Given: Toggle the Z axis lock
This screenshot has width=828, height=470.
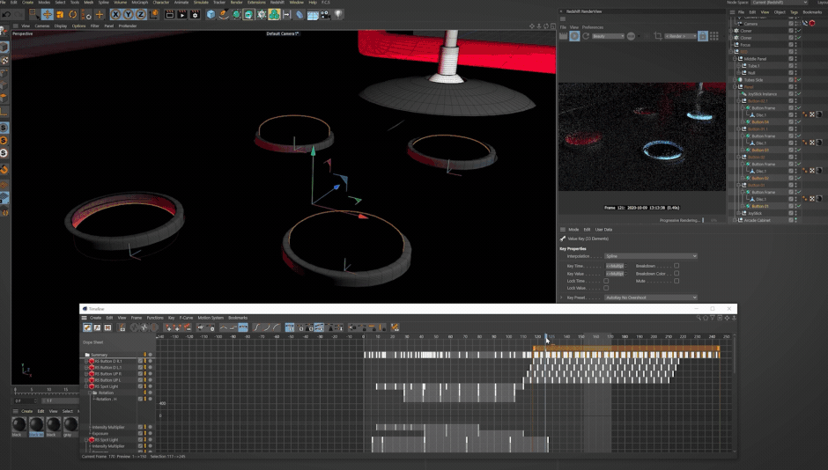Looking at the screenshot, I should point(141,15).
